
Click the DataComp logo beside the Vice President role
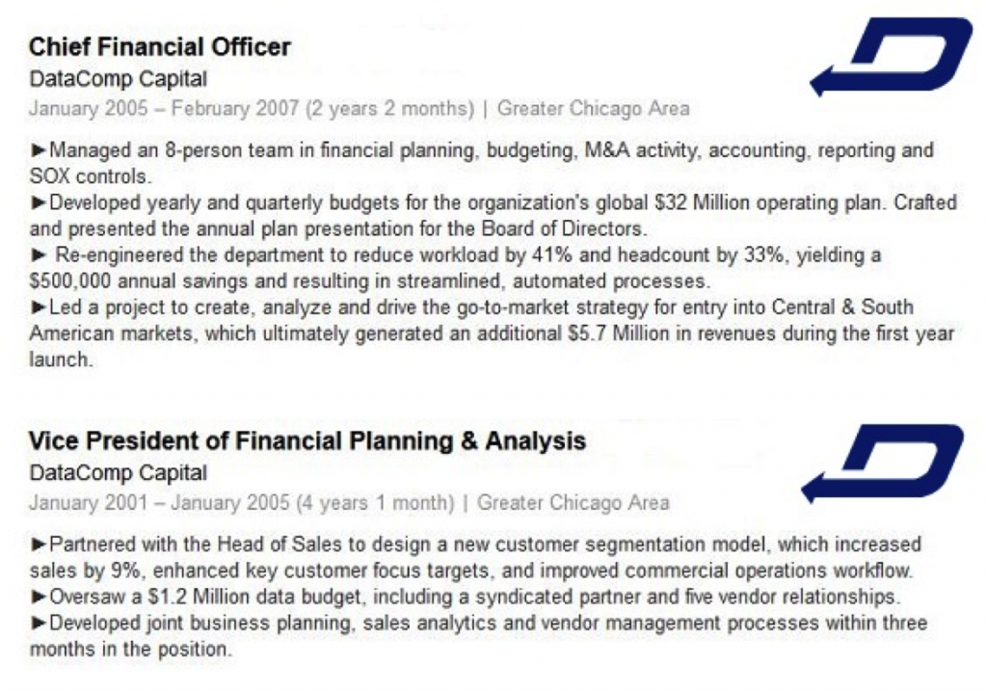point(883,462)
